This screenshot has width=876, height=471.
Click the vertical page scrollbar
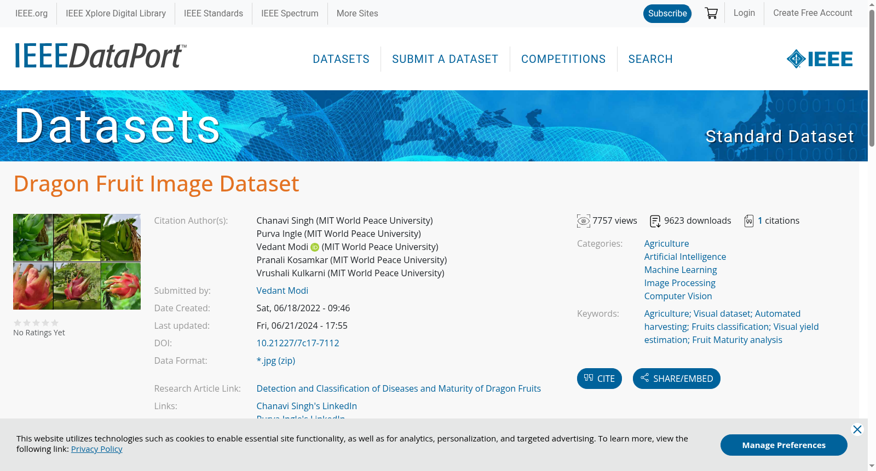[872, 78]
